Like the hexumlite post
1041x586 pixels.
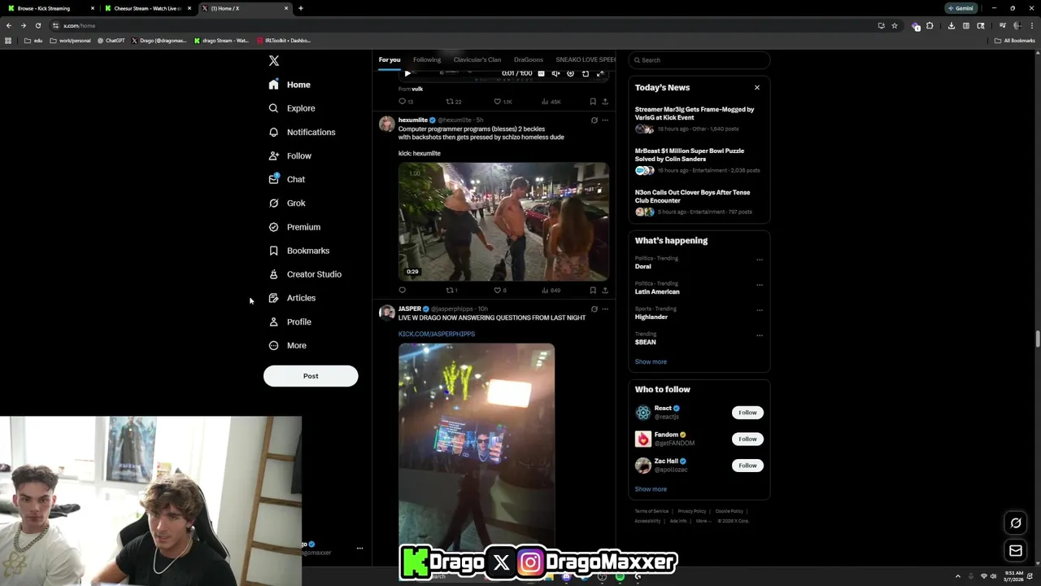pos(499,290)
